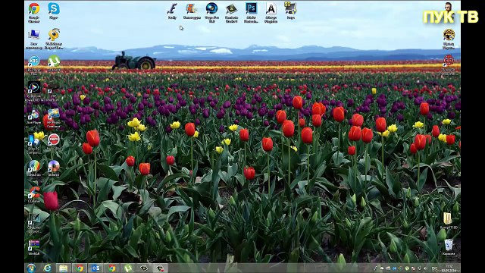Open Chrome taskbar button beside File Explorer

point(80,268)
